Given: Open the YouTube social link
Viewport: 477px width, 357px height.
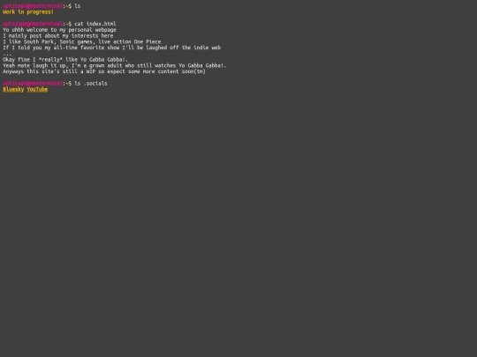Looking at the screenshot, I should 37,89.
